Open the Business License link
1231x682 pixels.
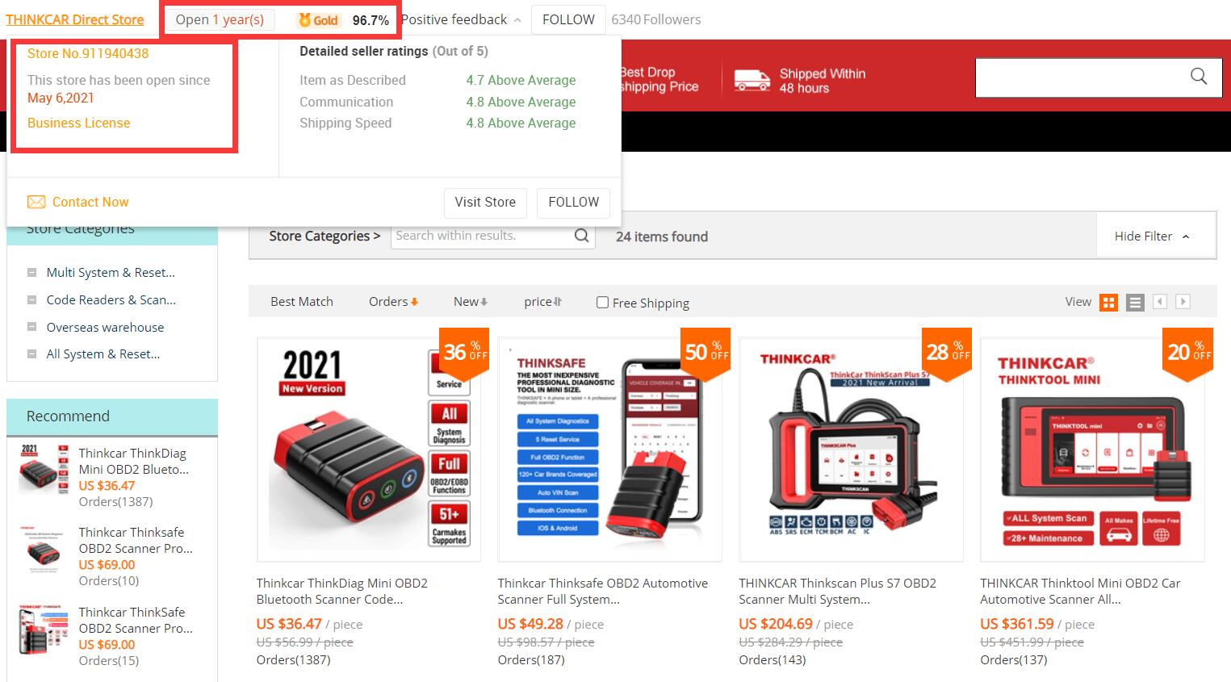pos(78,123)
